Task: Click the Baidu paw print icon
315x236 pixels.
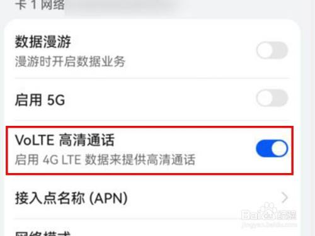Action: (267, 210)
